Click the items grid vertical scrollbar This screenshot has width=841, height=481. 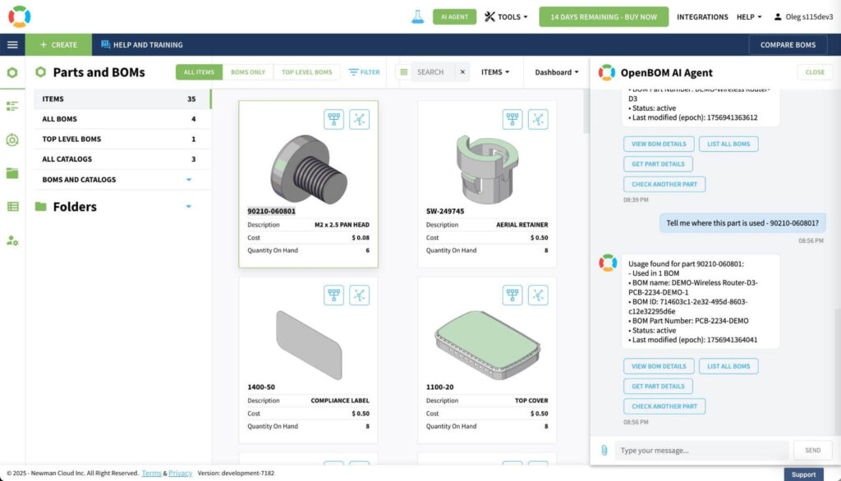click(x=586, y=112)
